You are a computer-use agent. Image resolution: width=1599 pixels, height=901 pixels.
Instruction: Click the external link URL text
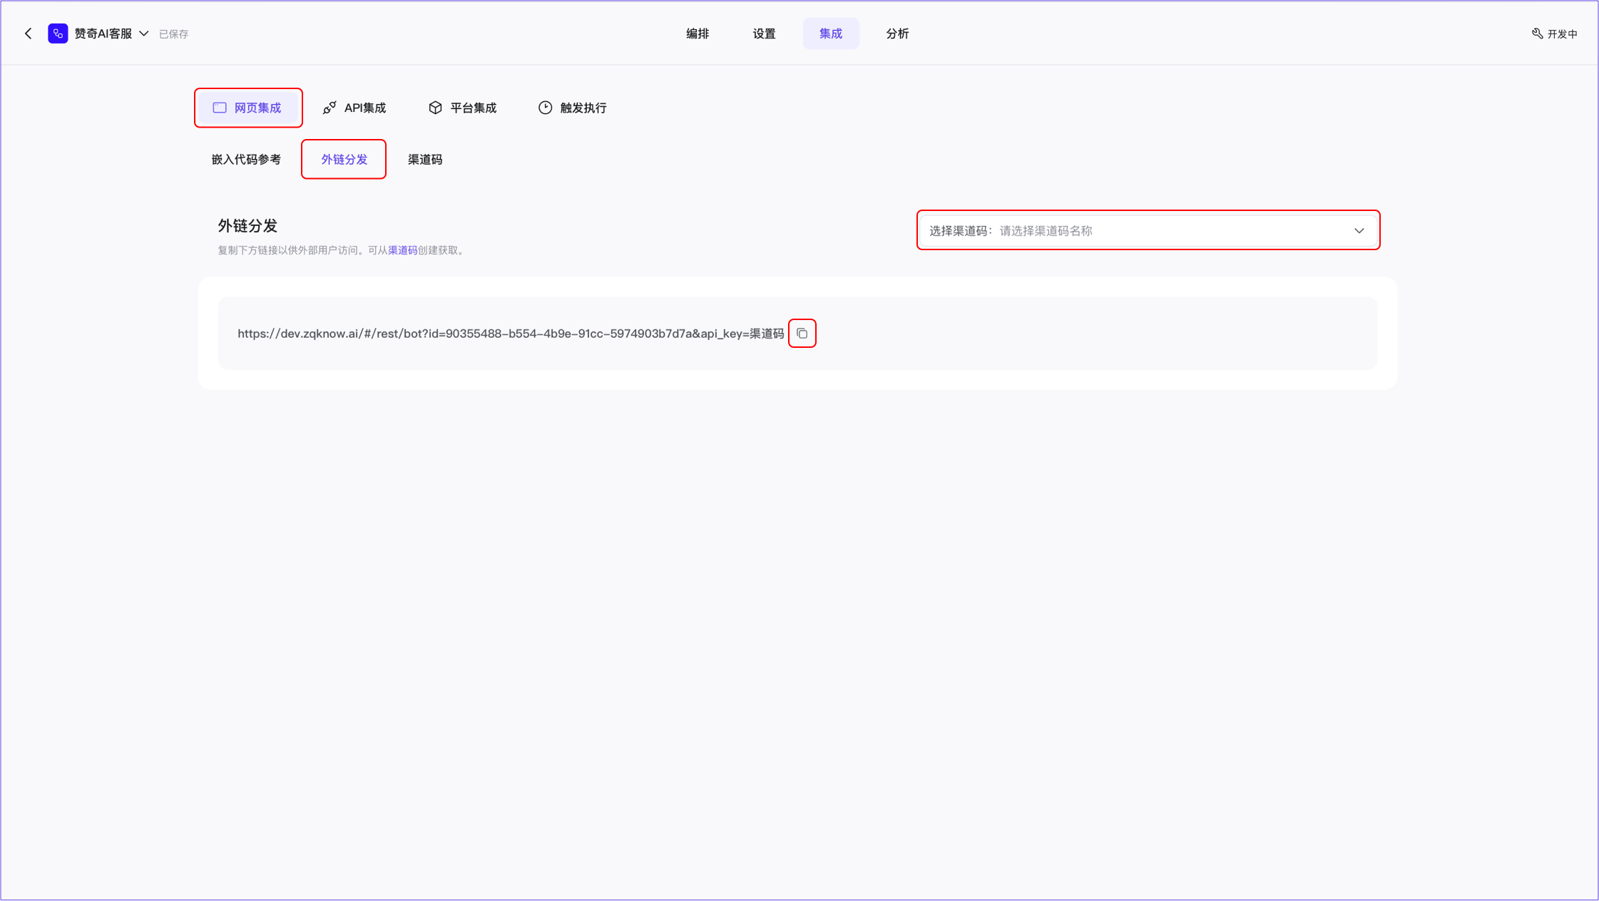tap(510, 334)
